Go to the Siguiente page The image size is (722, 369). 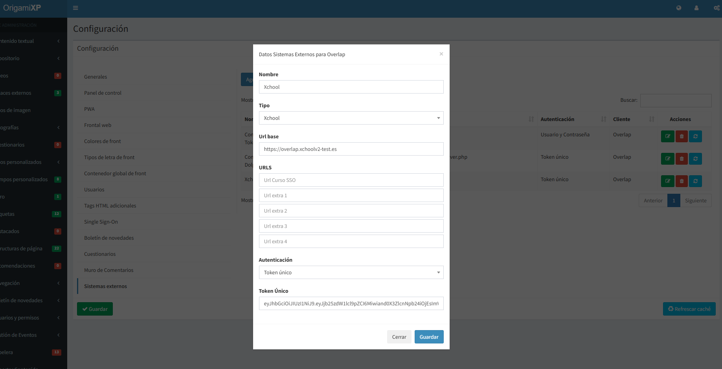[696, 200]
